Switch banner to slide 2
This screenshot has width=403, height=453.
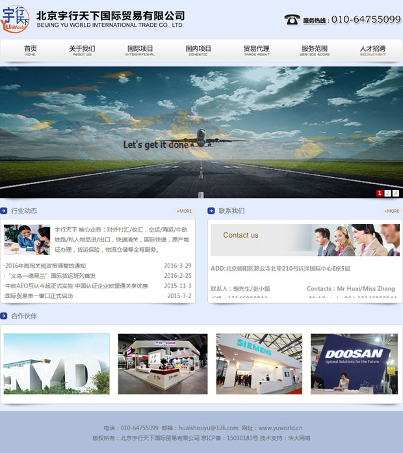pos(387,193)
